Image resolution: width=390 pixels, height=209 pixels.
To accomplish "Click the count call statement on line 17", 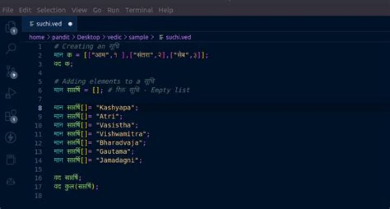I will point(76,186).
